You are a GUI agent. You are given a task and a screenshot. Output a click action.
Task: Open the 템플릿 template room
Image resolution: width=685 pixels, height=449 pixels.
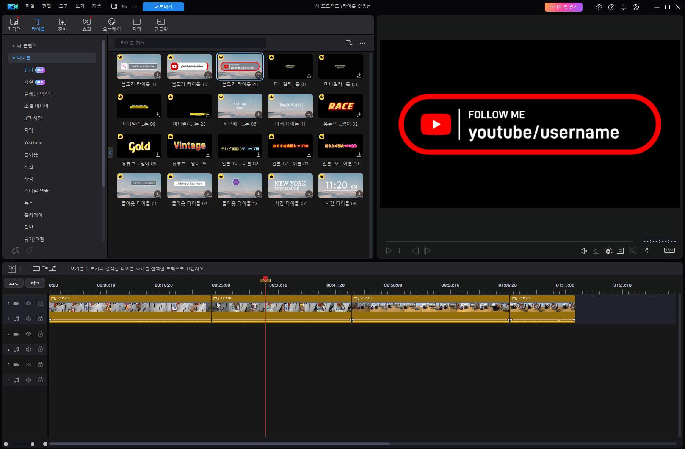pyautogui.click(x=161, y=25)
